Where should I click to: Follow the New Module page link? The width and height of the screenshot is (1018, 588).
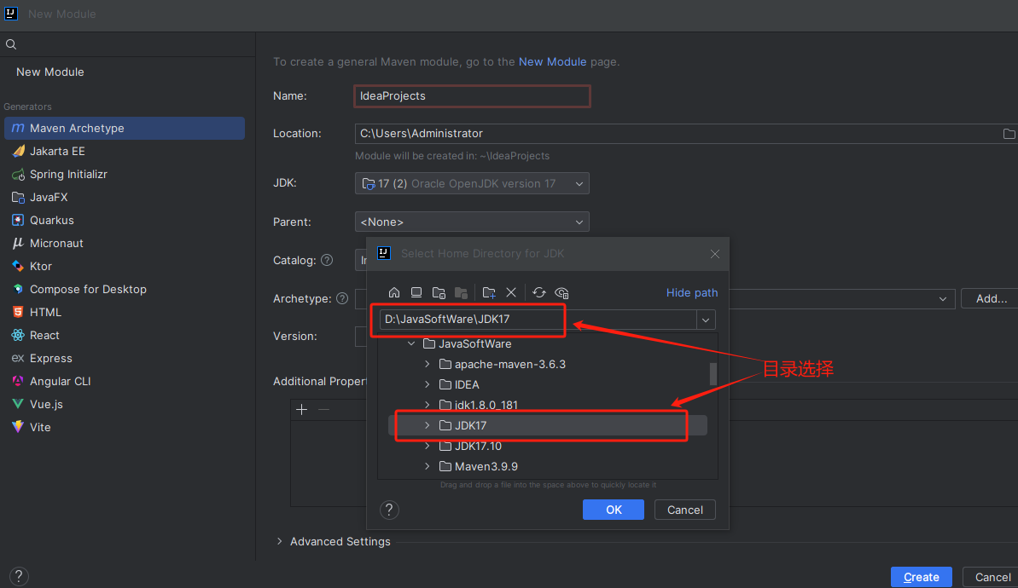tap(552, 61)
